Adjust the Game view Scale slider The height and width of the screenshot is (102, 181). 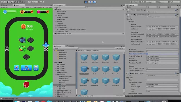(x=27, y=7)
